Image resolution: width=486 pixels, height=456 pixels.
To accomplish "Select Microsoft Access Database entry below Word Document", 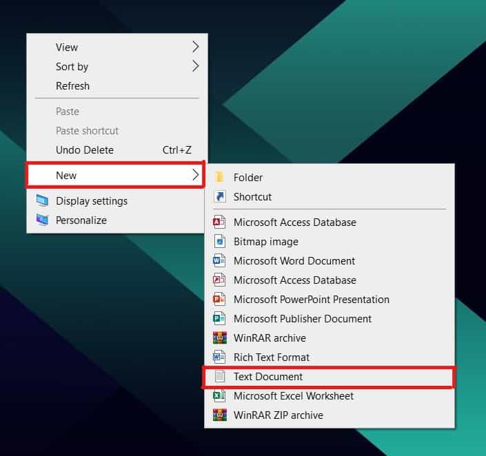I will 330,280.
